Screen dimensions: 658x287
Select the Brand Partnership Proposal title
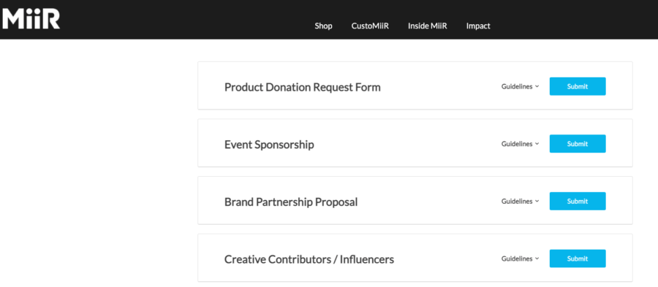291,202
